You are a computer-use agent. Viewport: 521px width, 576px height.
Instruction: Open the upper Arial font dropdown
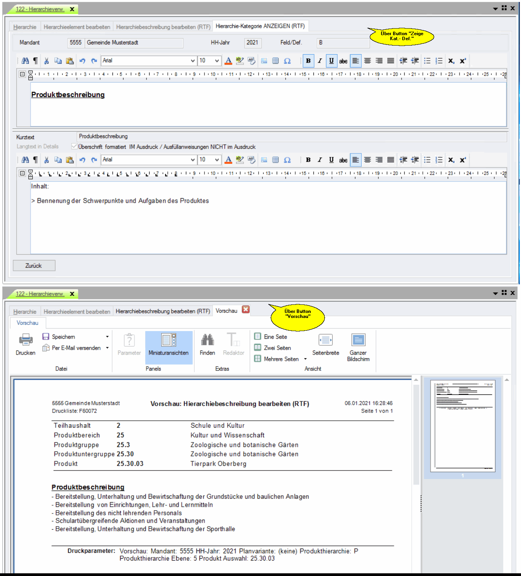[x=192, y=61]
